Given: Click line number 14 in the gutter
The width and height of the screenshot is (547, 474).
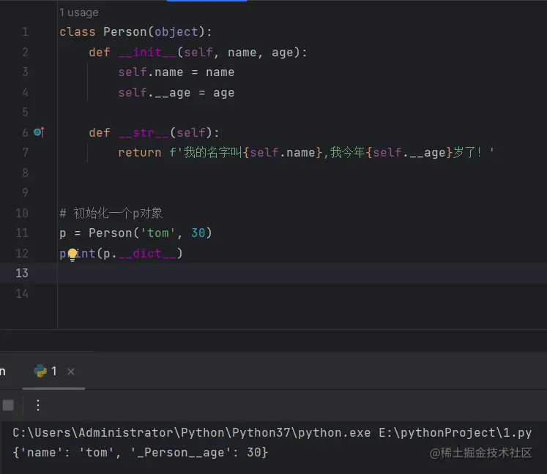Looking at the screenshot, I should (x=22, y=293).
